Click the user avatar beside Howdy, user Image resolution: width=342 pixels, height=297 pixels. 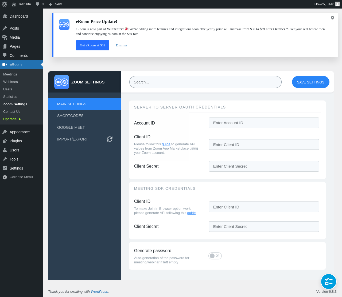click(337, 4)
